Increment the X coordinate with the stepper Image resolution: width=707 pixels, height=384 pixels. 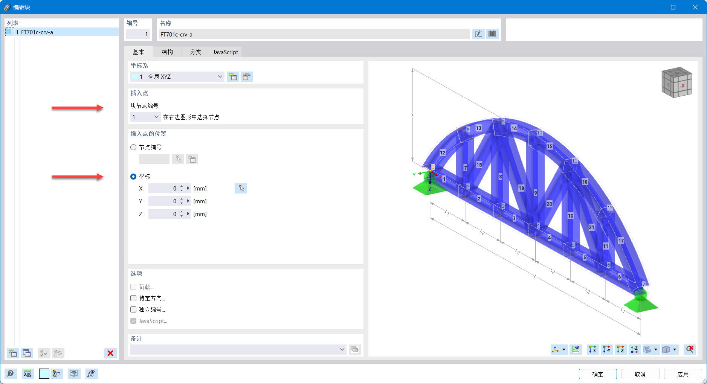coord(182,186)
